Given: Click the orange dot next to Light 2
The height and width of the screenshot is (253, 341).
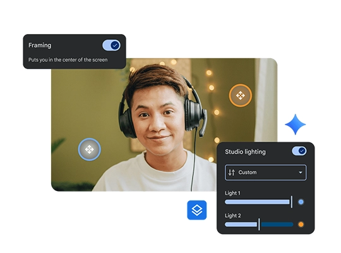Looking at the screenshot, I should [301, 225].
